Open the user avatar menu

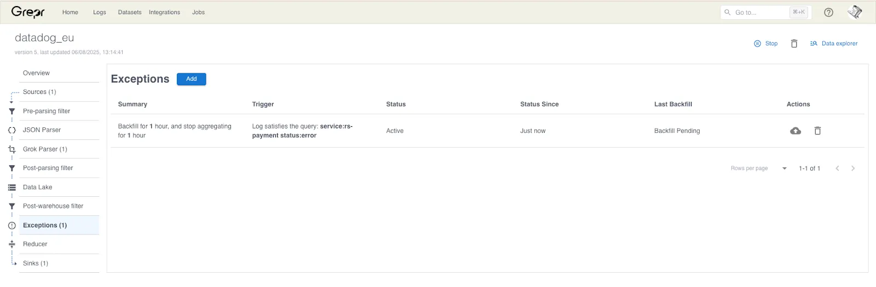click(855, 12)
